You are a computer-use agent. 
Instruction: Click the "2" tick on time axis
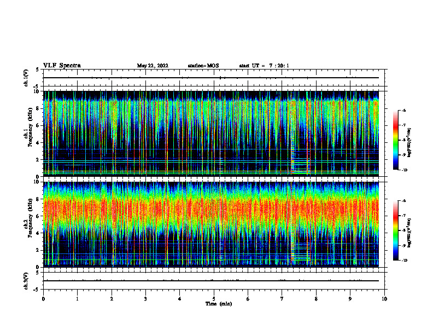click(x=112, y=299)
